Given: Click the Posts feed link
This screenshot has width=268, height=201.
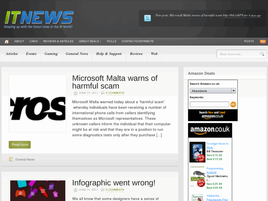Looking at the screenshot, I should coord(249,41).
